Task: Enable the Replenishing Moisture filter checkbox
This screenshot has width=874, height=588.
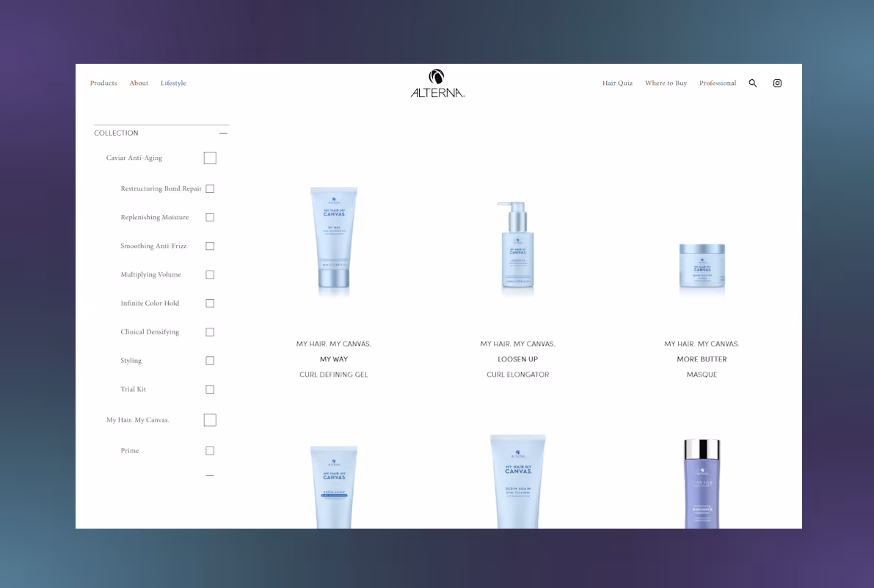Action: tap(210, 217)
